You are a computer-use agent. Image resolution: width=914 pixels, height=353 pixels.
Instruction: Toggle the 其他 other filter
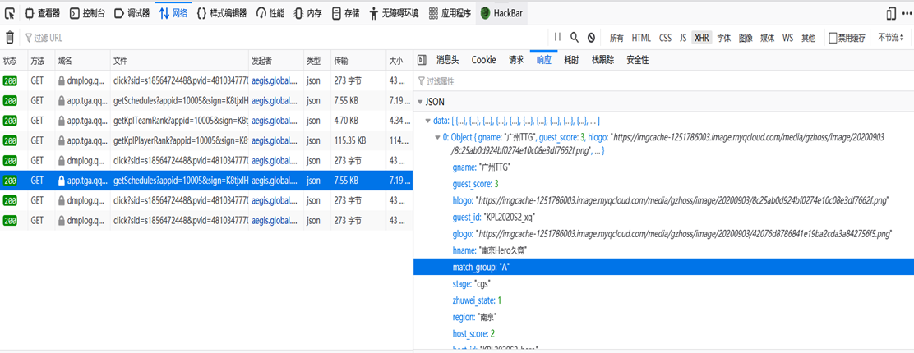[x=809, y=38]
